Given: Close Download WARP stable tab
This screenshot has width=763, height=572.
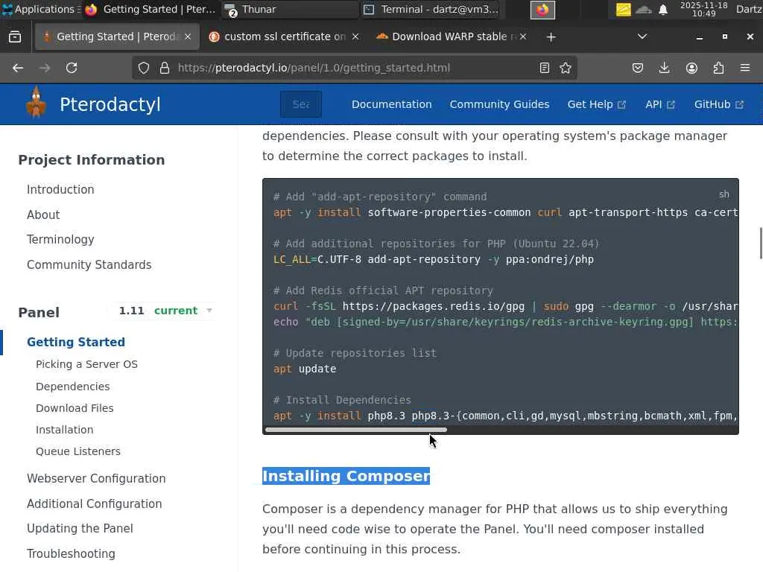Looking at the screenshot, I should click(x=523, y=37).
